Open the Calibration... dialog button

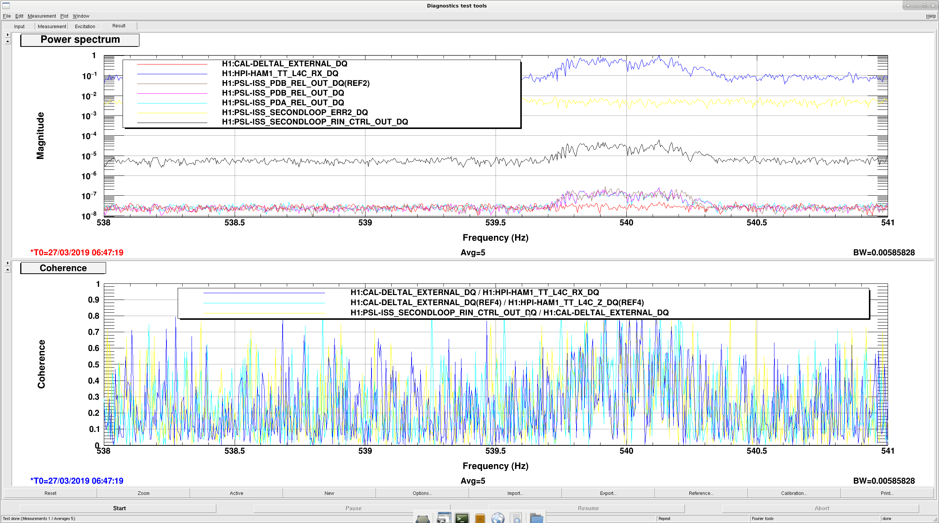point(794,493)
